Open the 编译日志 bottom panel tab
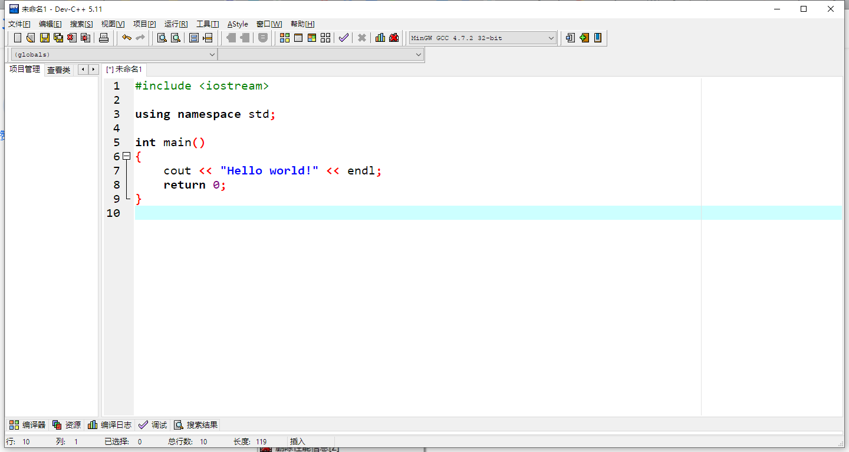Viewport: 849px width, 452px height. pyautogui.click(x=110, y=425)
